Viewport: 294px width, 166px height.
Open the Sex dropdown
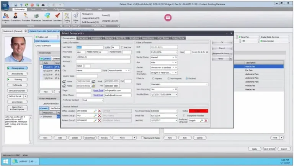173,63
